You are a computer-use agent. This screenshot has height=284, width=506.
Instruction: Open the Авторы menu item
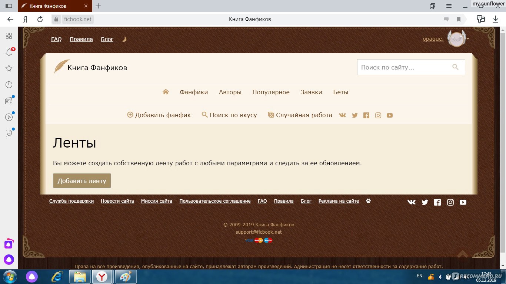tap(230, 92)
